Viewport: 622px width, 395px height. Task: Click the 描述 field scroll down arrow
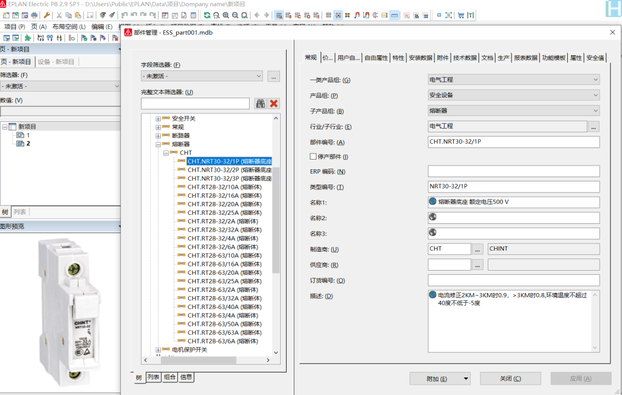coord(595,348)
